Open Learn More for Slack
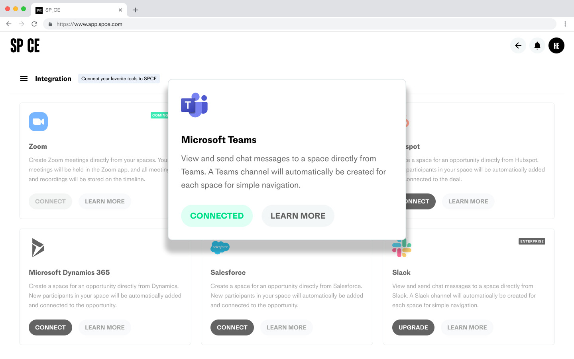574x359 pixels. click(467, 327)
